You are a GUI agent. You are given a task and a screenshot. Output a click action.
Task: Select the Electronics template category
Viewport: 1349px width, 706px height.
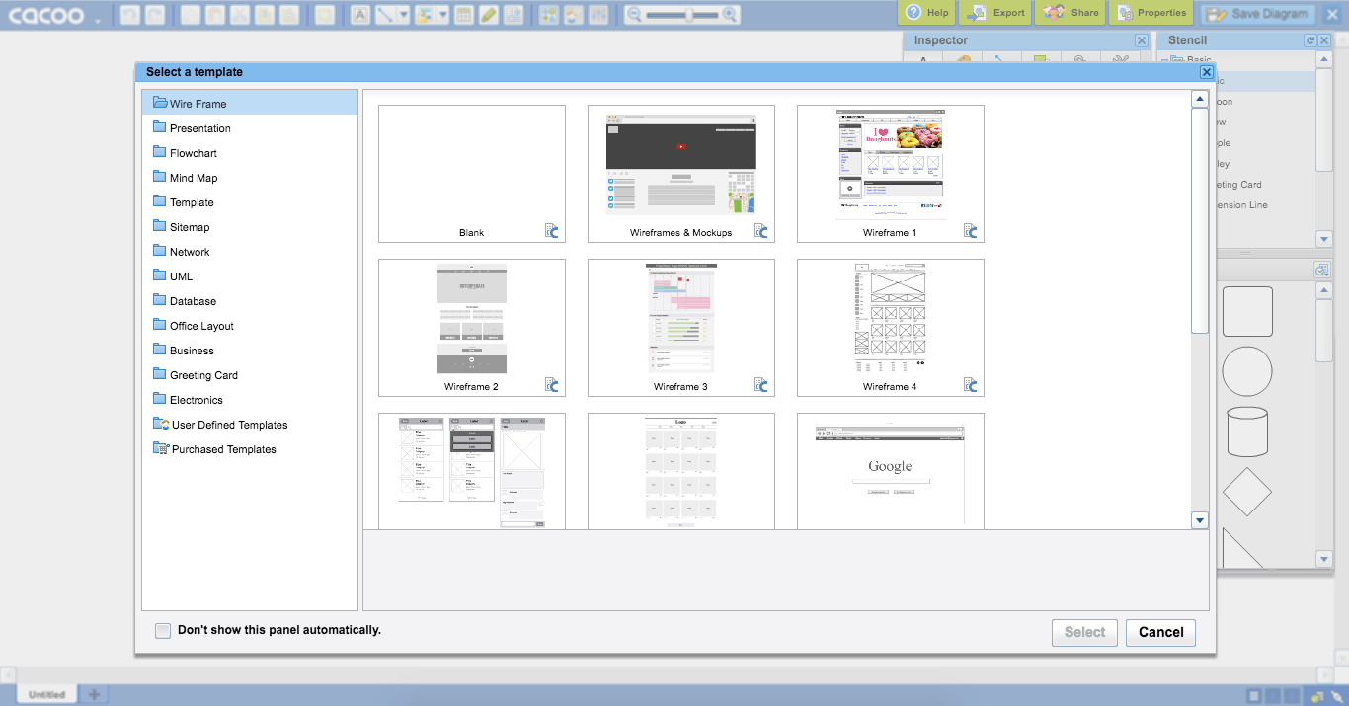tap(250, 399)
